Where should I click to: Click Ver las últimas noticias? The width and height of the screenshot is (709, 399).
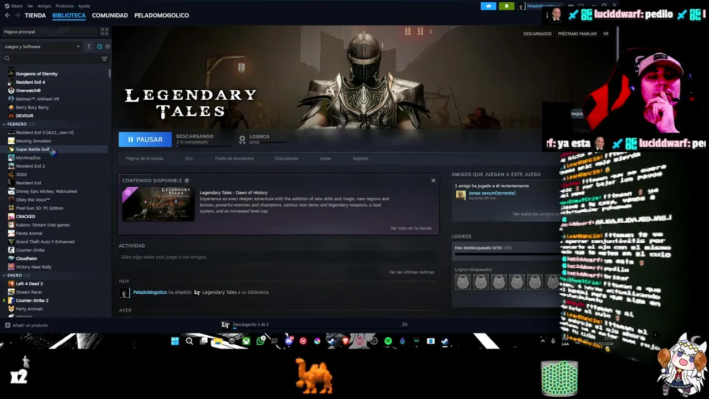pyautogui.click(x=412, y=272)
